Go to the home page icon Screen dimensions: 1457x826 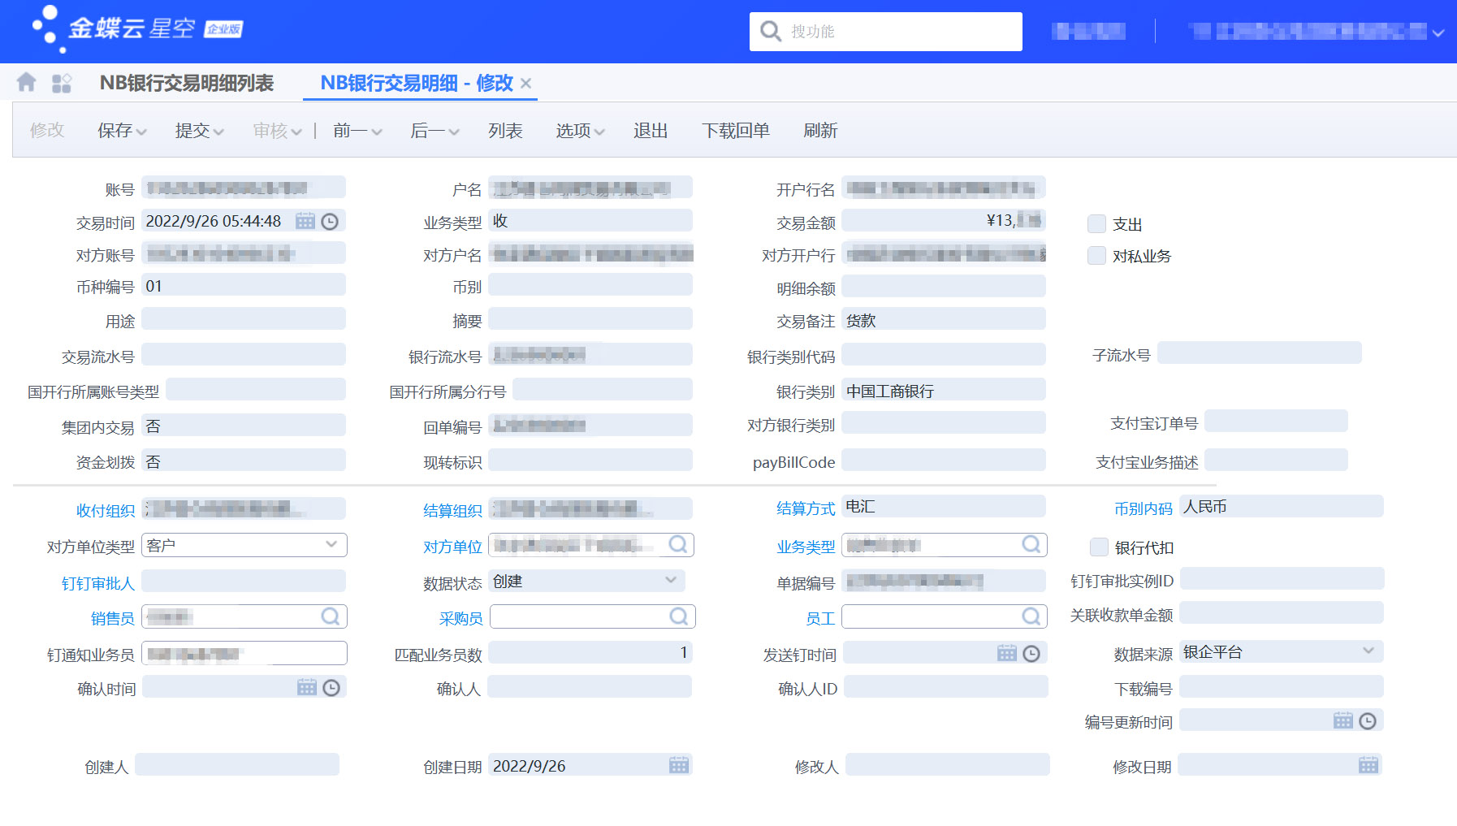coord(26,82)
